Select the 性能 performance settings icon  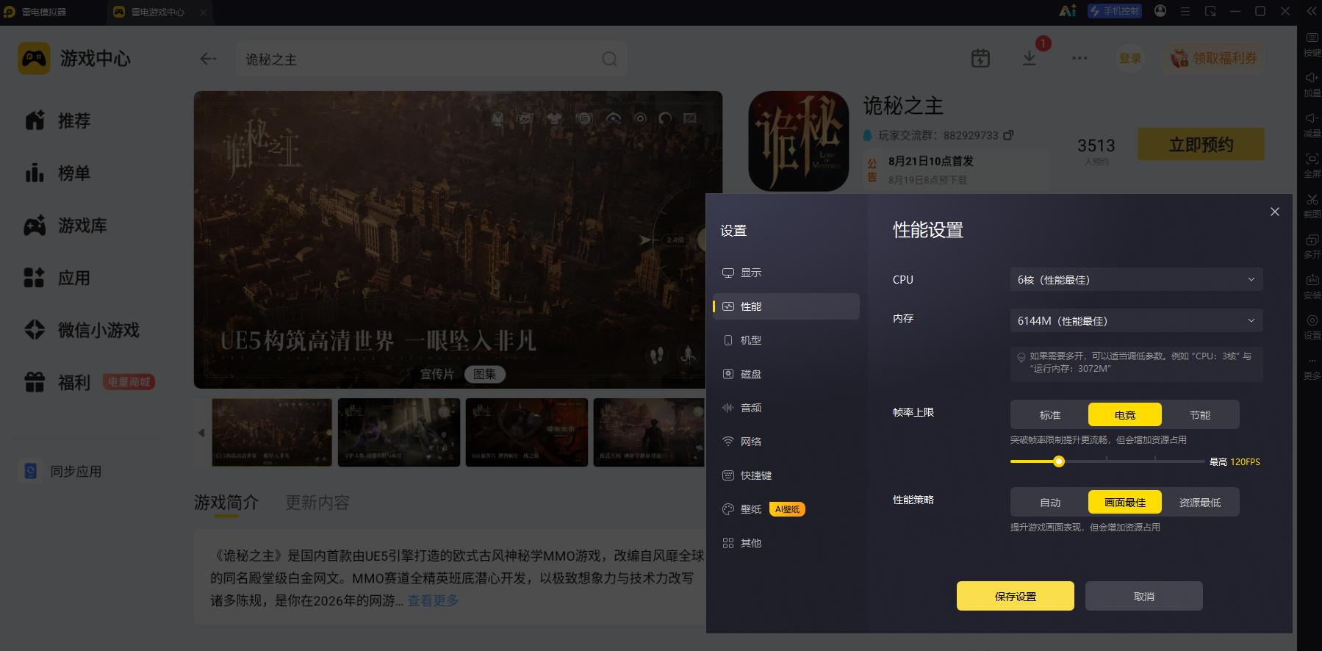[x=728, y=306]
